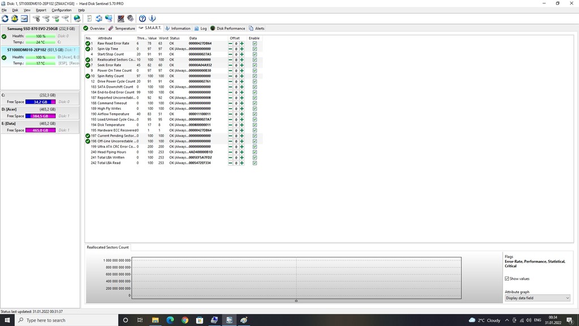Toggle Enable checkbox for Head Flying Hours

coord(255,152)
